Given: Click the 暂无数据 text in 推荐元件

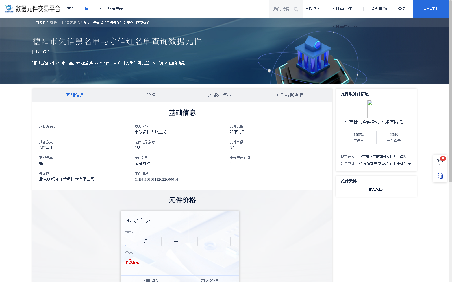Looking at the screenshot, I should 376,189.
